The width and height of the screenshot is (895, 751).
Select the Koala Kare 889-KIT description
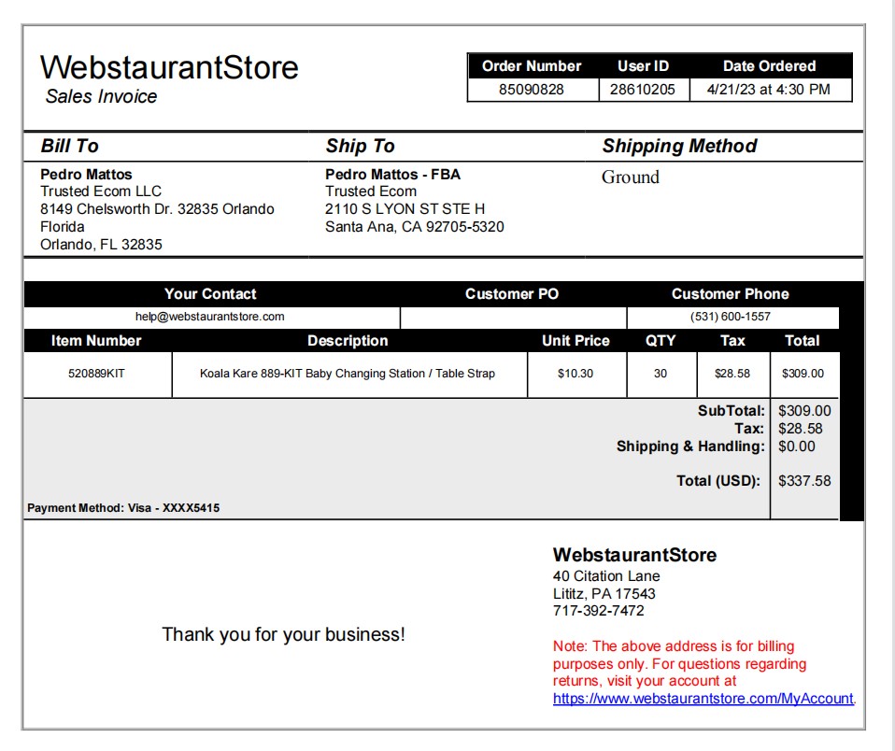347,374
